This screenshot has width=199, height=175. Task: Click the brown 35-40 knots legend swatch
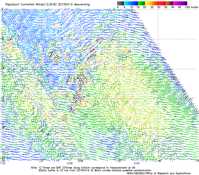169,3
